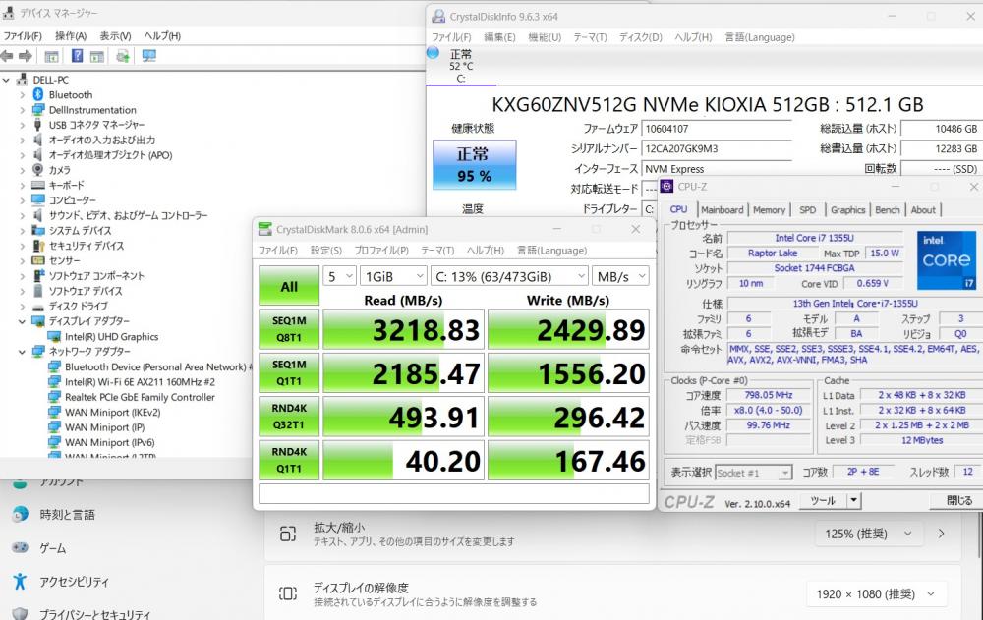Click the SEQ1M Q8T1 read result 3218.83
The width and height of the screenshot is (983, 620).
(403, 329)
